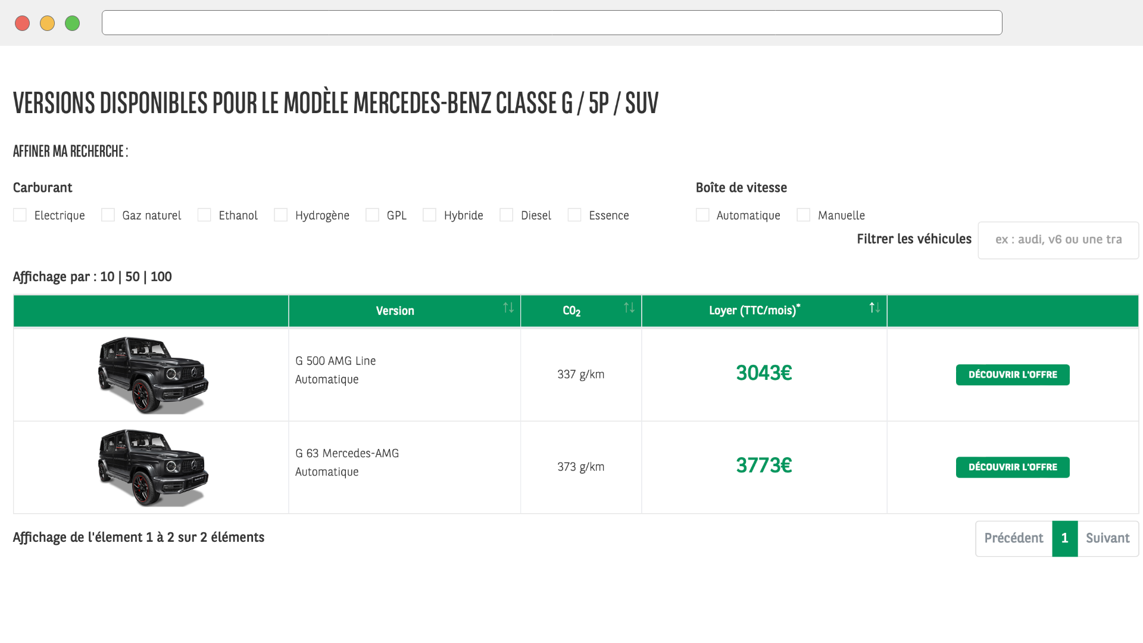This screenshot has width=1143, height=643.
Task: Toggle the Manuelle gearbox checkbox
Action: [x=803, y=215]
